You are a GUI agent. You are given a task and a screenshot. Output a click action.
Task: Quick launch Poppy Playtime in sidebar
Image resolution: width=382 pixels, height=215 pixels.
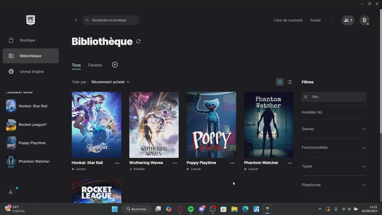click(x=30, y=143)
